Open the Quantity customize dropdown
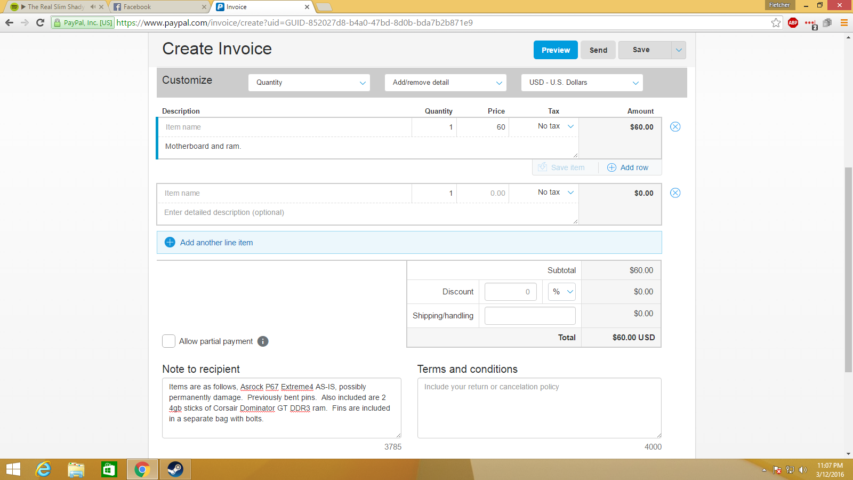The width and height of the screenshot is (853, 480). [309, 83]
